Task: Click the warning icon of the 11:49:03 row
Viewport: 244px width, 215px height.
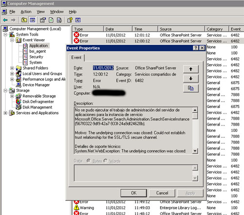Action: [76, 208]
